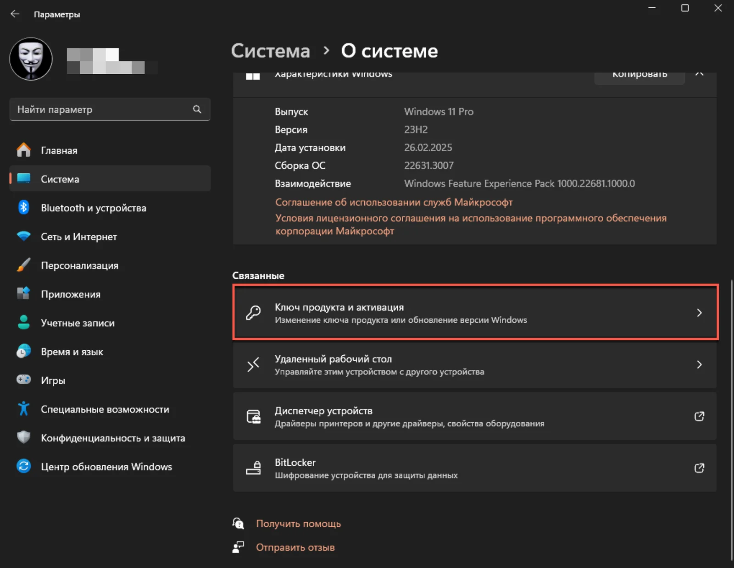Select the OS build 22631.3007
734x568 pixels.
[x=428, y=165]
